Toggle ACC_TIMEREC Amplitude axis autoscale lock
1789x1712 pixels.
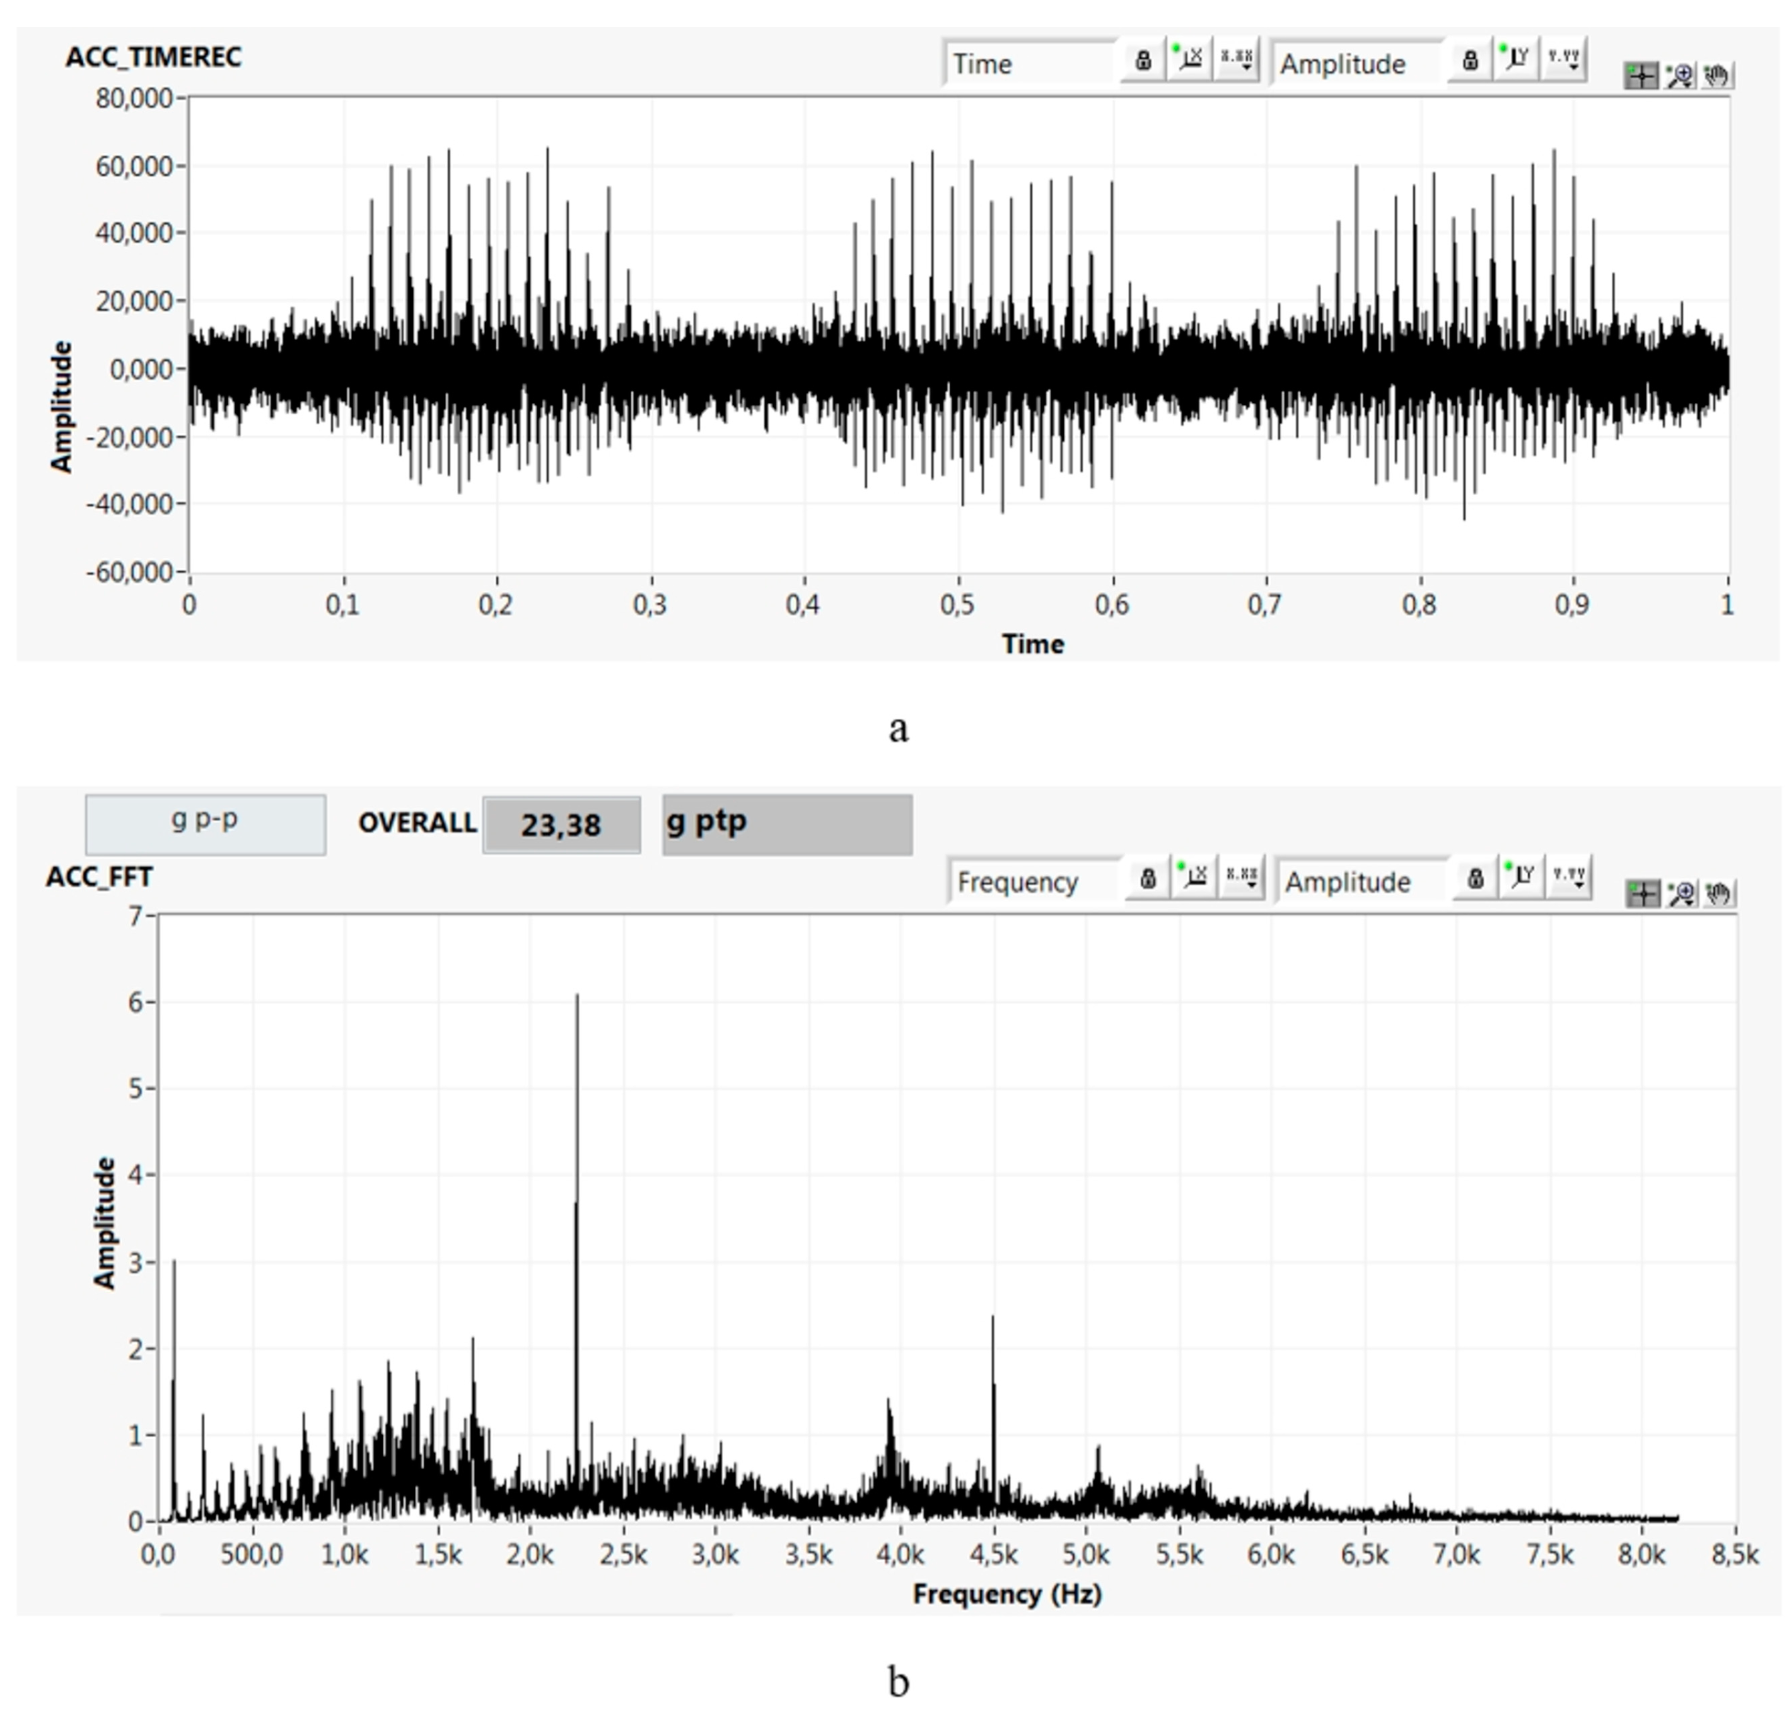click(1469, 61)
